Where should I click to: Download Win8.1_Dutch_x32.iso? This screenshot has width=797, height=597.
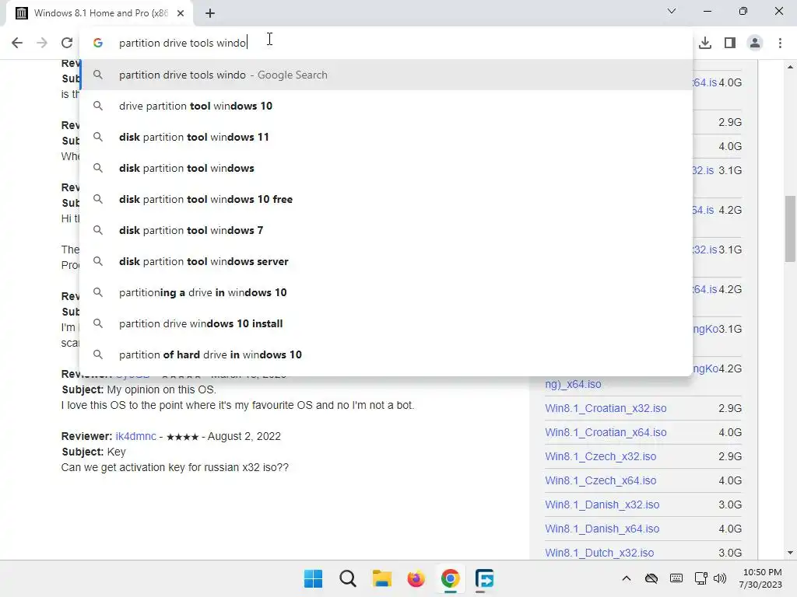(599, 553)
